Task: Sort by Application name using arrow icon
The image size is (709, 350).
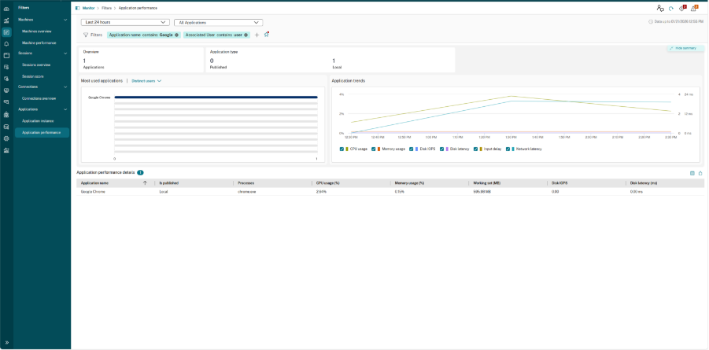Action: (x=145, y=183)
